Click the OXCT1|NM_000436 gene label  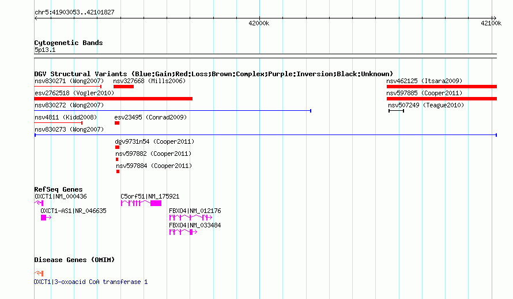click(x=61, y=196)
